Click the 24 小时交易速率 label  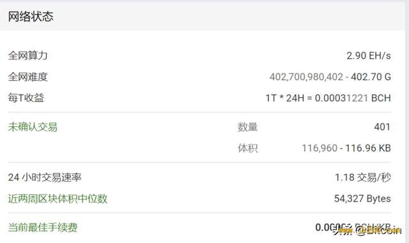tap(45, 178)
